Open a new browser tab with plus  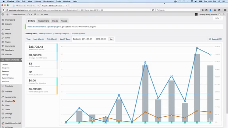[71, 6]
